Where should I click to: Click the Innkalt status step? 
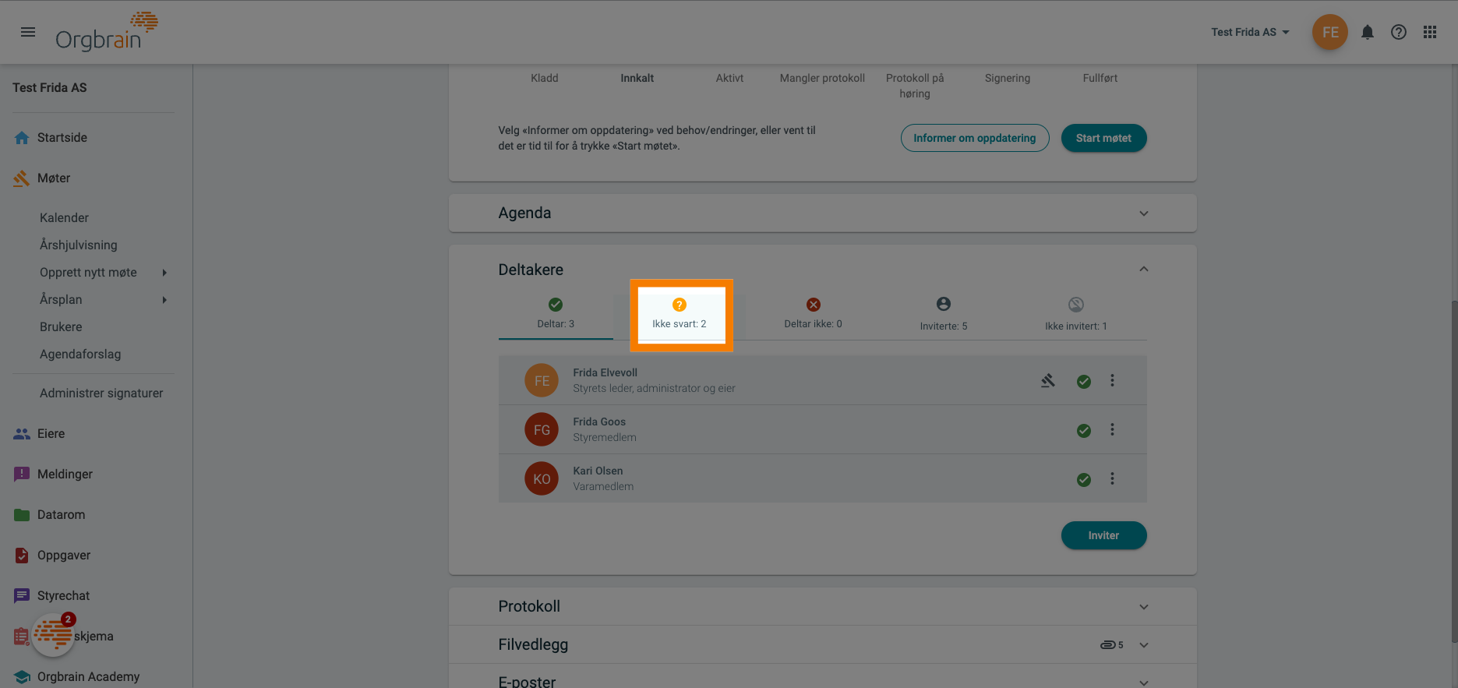(x=637, y=78)
